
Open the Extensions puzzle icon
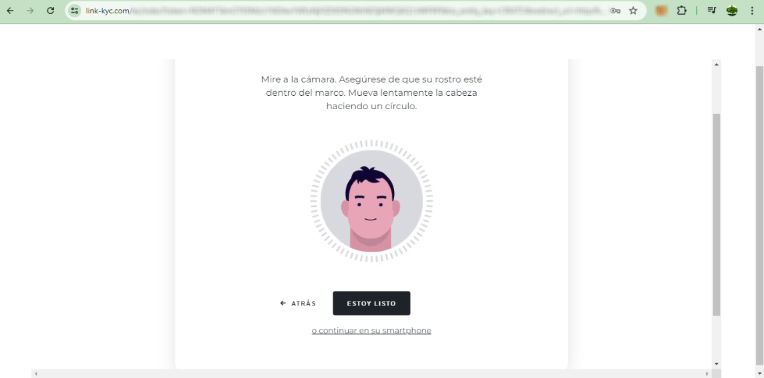[681, 11]
